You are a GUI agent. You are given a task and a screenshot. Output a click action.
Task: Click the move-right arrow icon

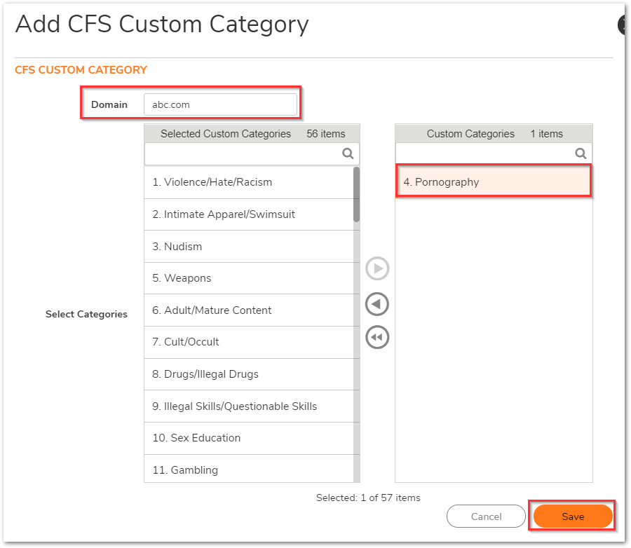point(377,268)
